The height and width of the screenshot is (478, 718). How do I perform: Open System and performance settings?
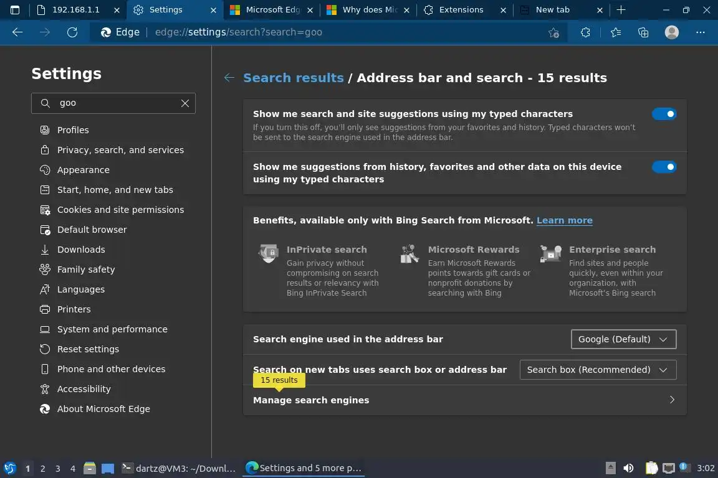point(112,329)
